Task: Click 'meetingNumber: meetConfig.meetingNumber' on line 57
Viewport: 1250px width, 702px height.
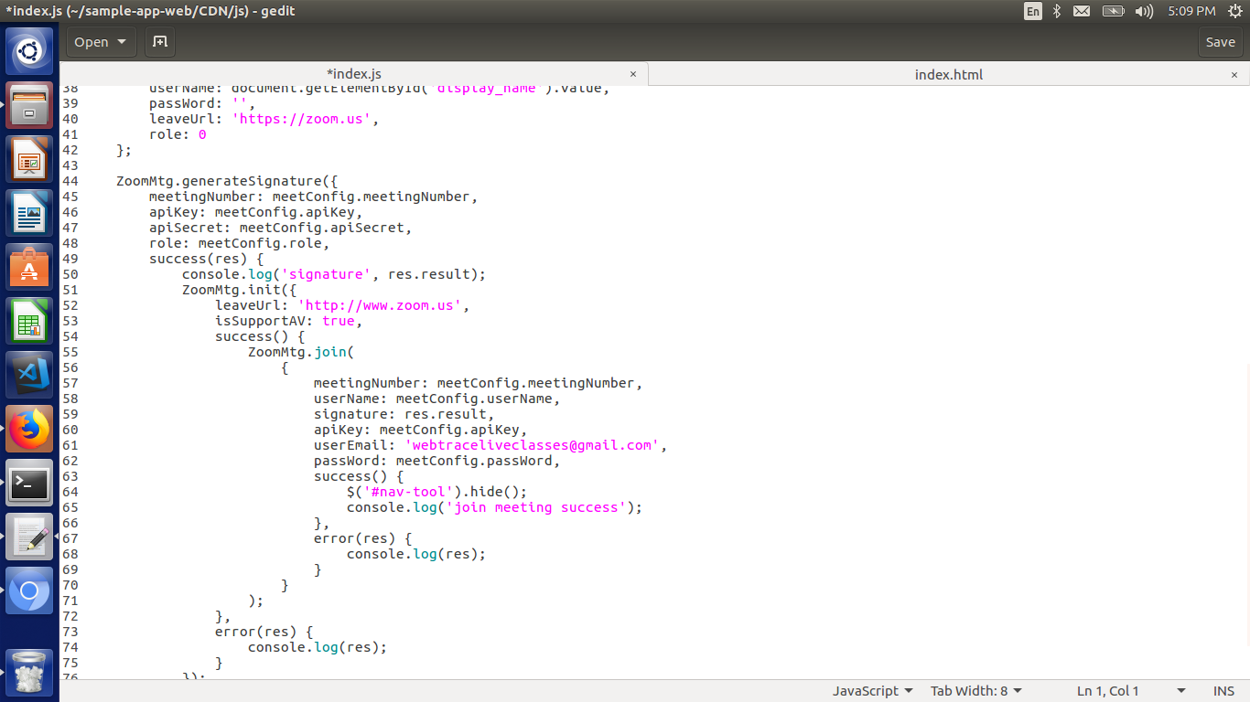Action: [x=474, y=383]
